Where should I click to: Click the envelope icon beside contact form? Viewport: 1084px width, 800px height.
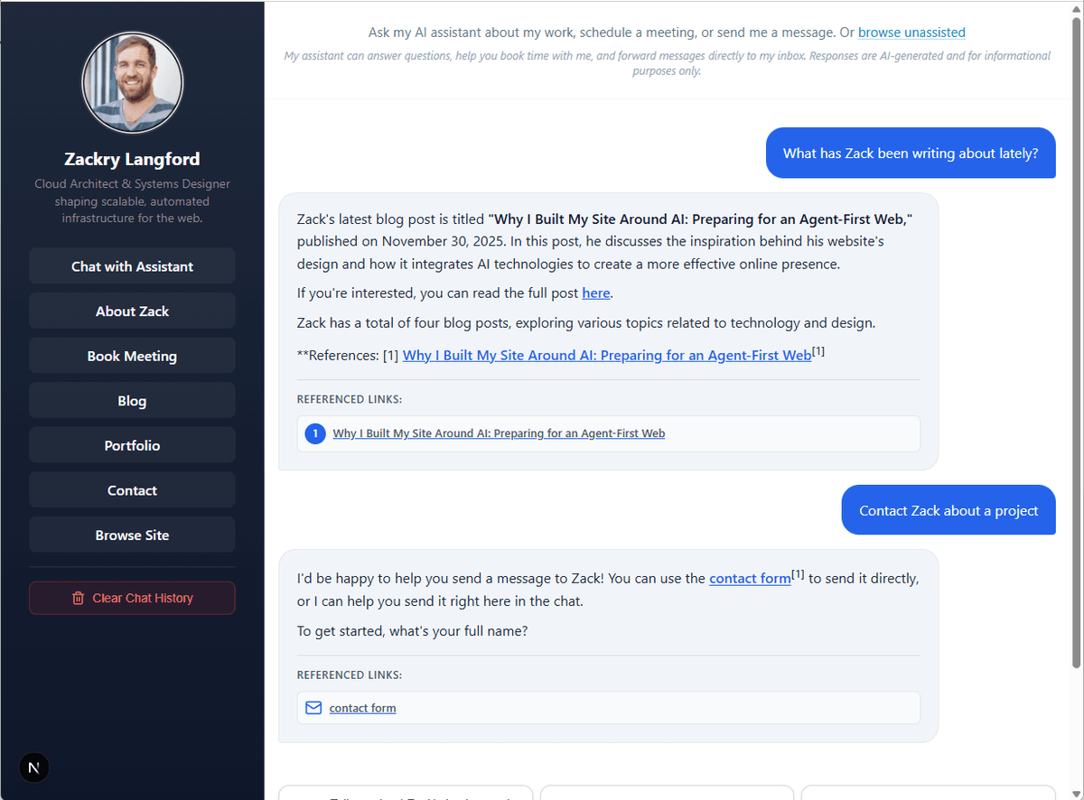tap(313, 708)
